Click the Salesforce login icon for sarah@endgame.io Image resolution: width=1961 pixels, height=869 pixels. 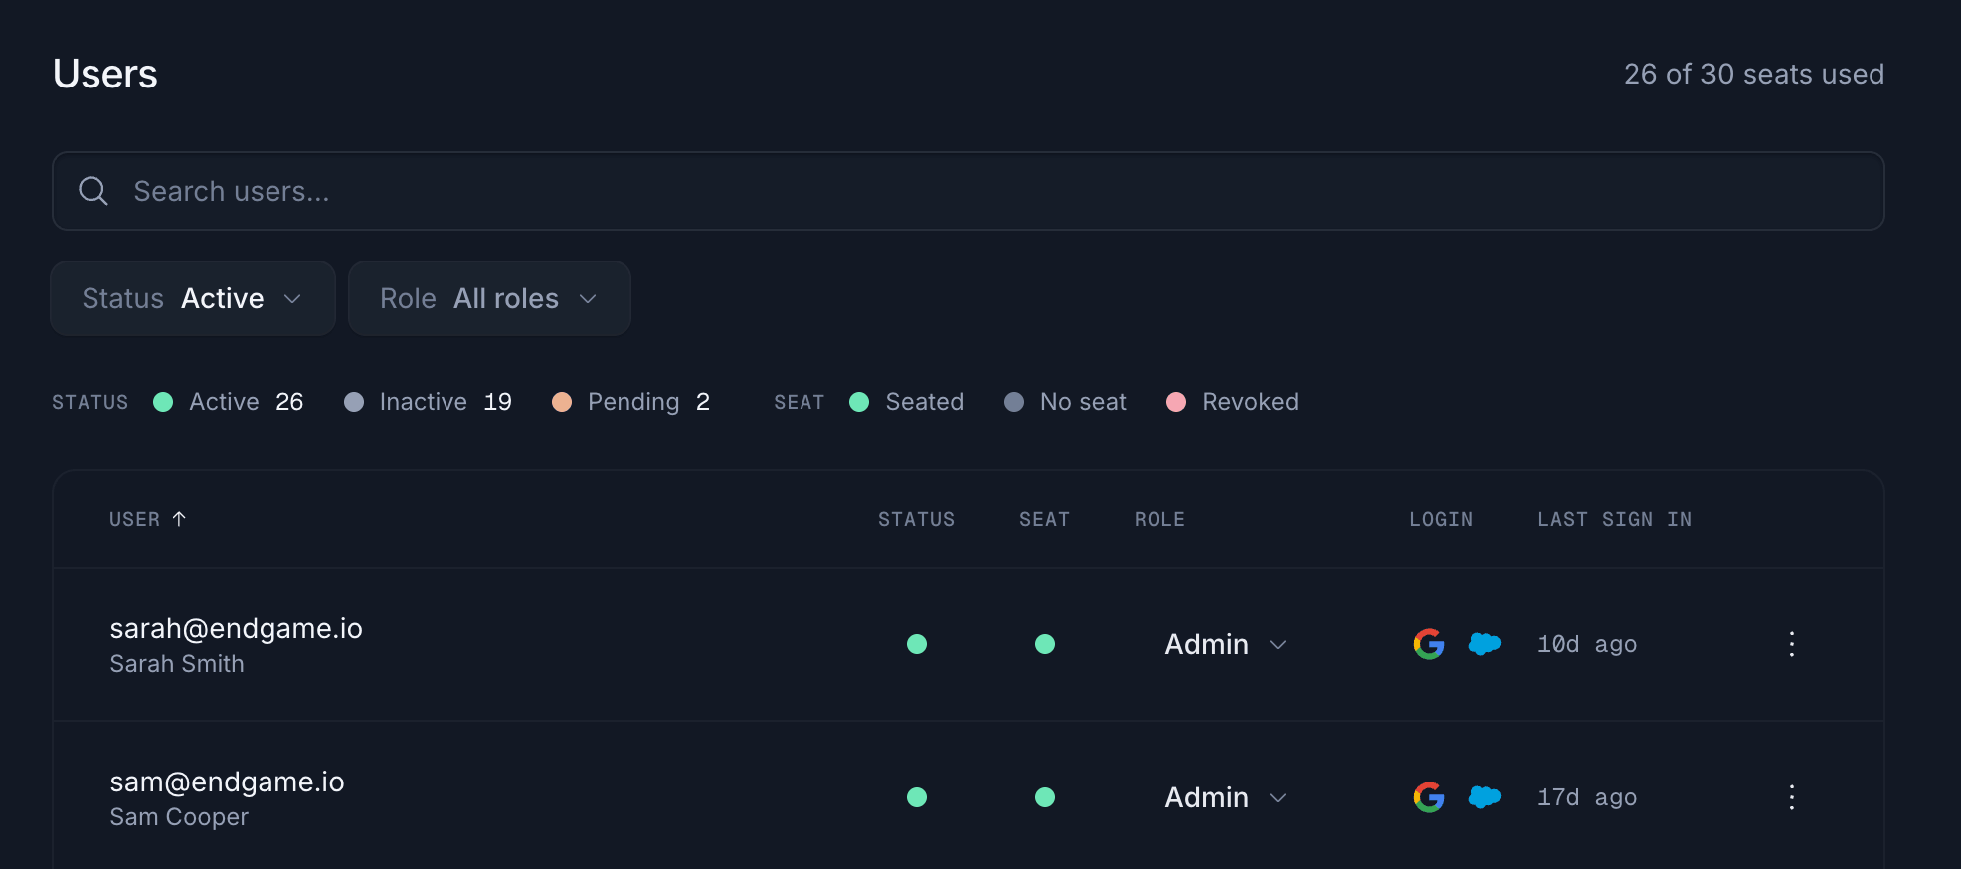[x=1485, y=644]
